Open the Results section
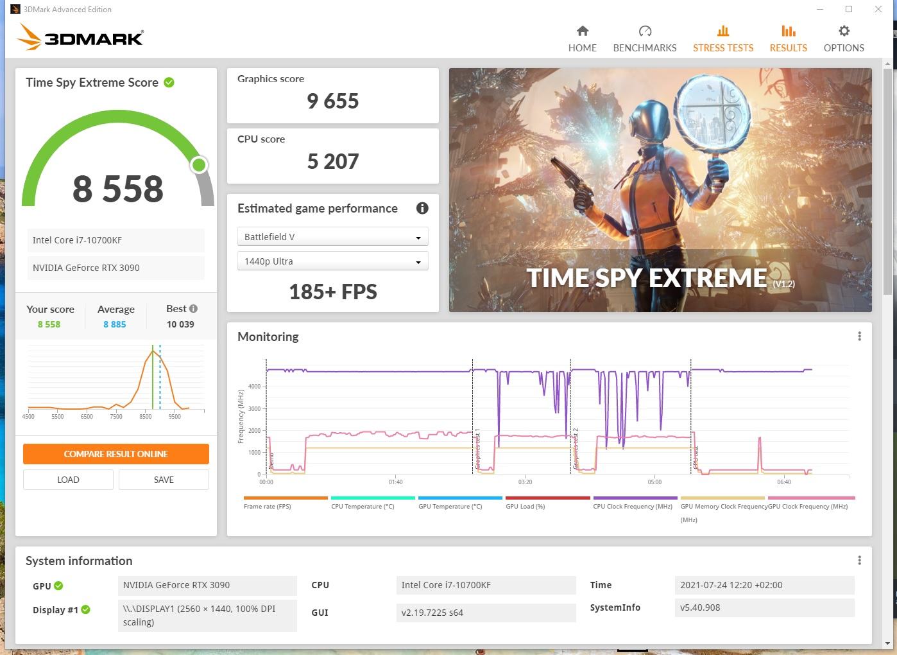The image size is (897, 655). point(788,39)
